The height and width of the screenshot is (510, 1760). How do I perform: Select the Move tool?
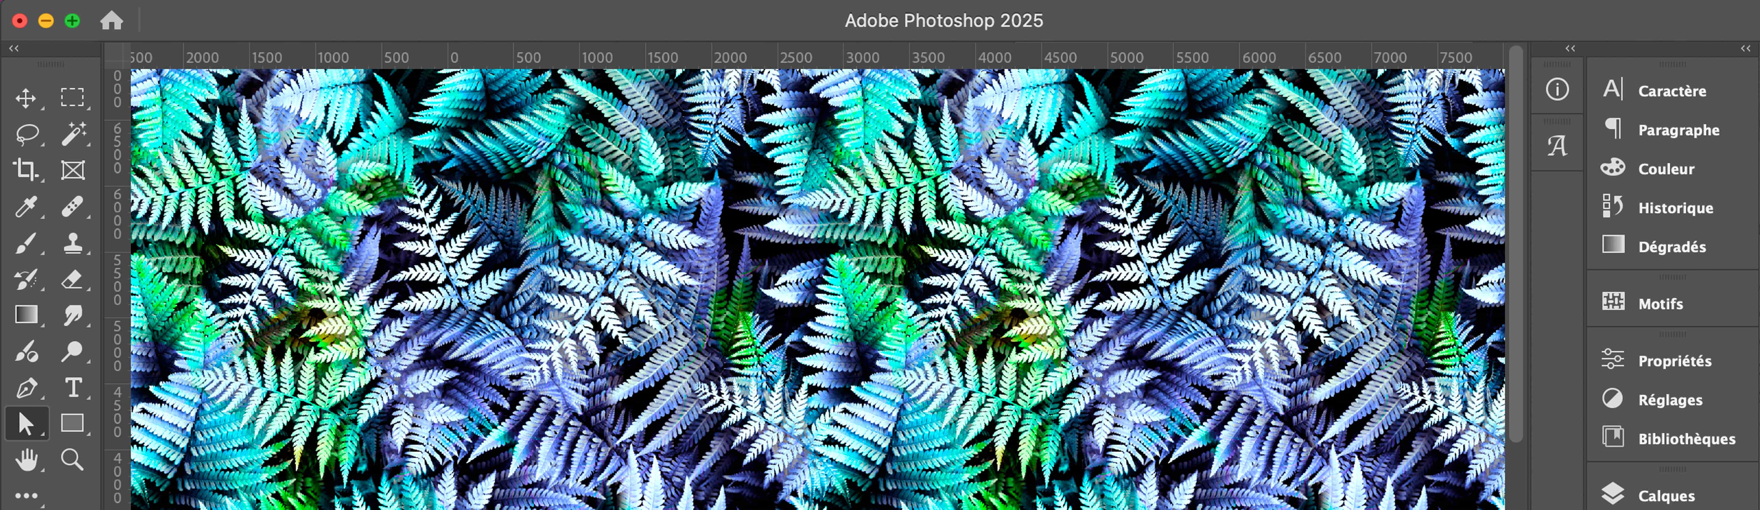[x=26, y=98]
